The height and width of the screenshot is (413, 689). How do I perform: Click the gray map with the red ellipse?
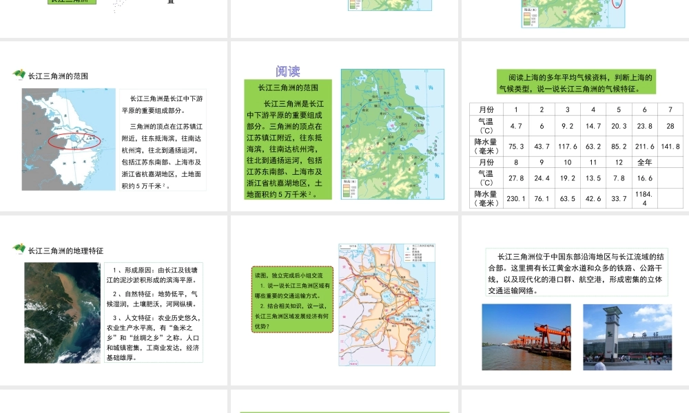(68, 139)
